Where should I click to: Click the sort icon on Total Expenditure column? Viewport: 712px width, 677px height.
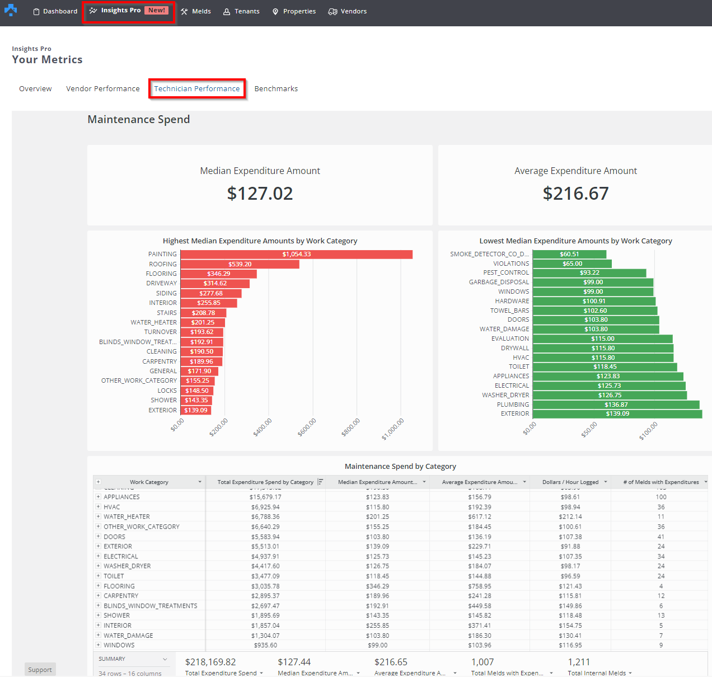point(320,482)
